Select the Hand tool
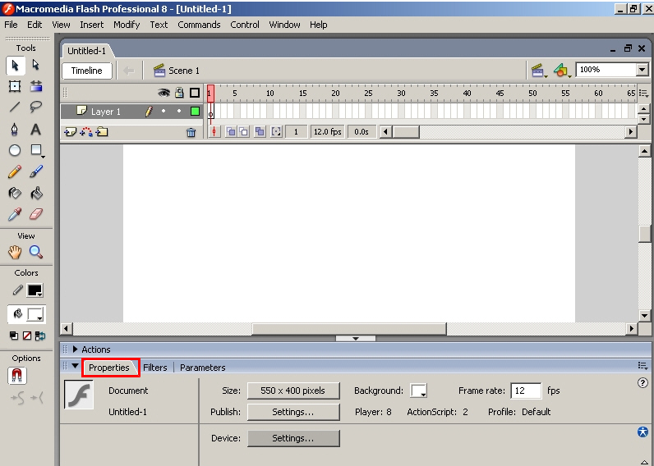 [x=15, y=252]
